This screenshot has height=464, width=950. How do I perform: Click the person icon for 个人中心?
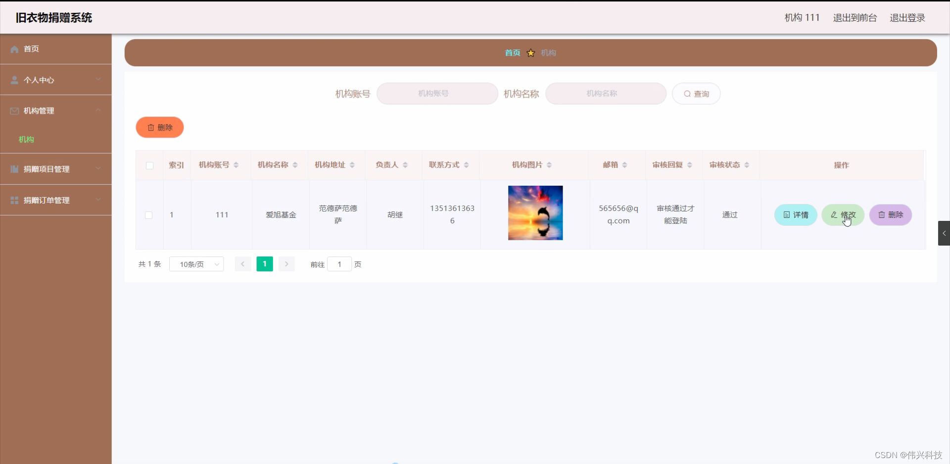[14, 80]
